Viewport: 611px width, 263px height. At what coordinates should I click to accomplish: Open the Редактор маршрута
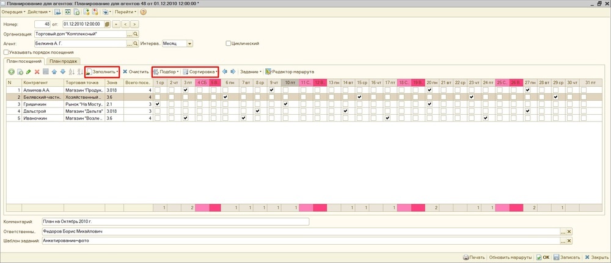coord(290,72)
